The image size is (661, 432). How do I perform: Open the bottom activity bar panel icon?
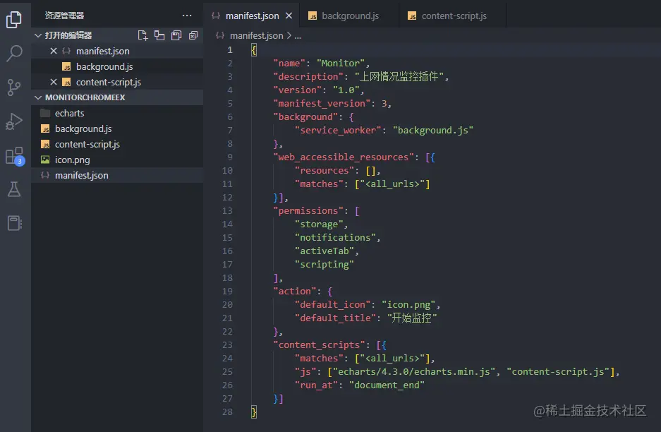pos(14,223)
